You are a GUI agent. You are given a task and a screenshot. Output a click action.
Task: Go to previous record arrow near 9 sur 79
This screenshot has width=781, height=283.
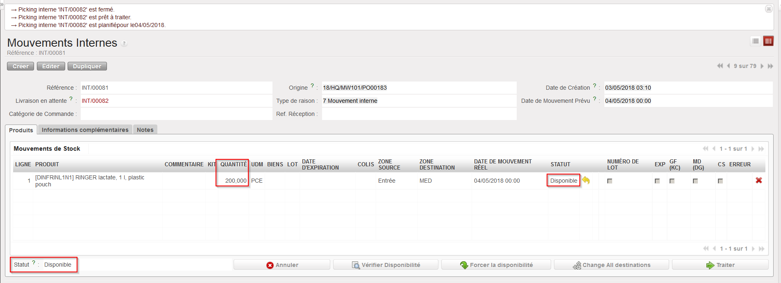(728, 66)
